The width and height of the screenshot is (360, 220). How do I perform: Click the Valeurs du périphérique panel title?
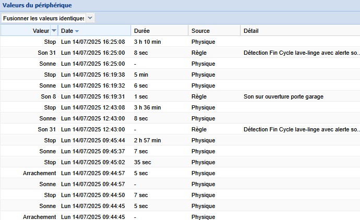37,5
